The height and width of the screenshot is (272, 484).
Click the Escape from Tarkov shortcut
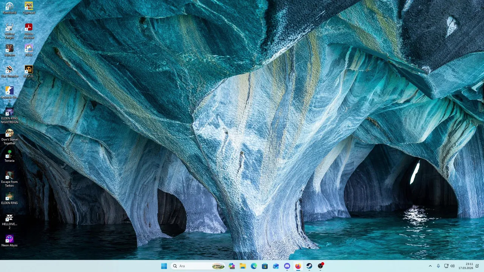pos(9,179)
